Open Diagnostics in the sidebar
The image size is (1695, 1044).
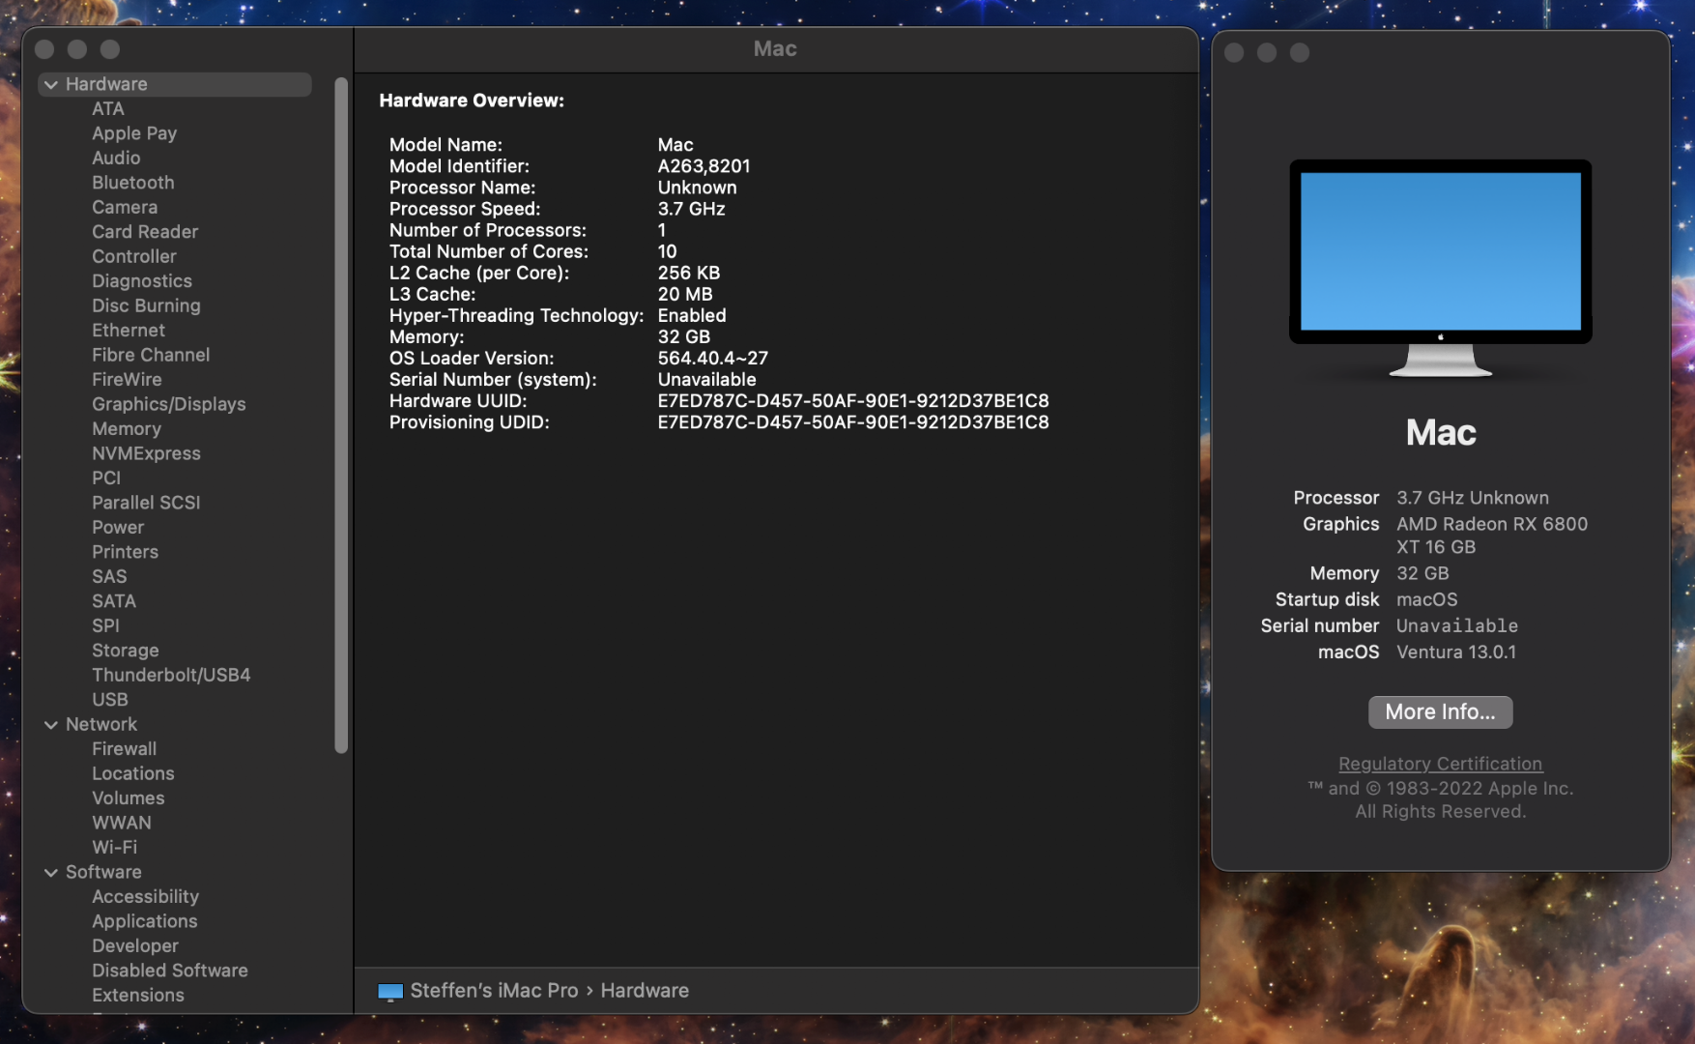[142, 281]
